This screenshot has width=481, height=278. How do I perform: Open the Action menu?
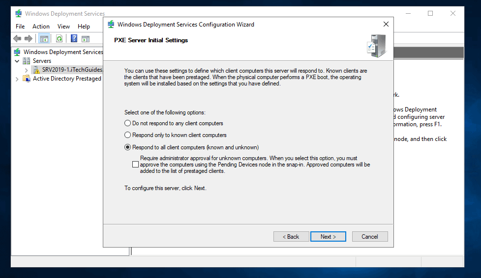(41, 27)
